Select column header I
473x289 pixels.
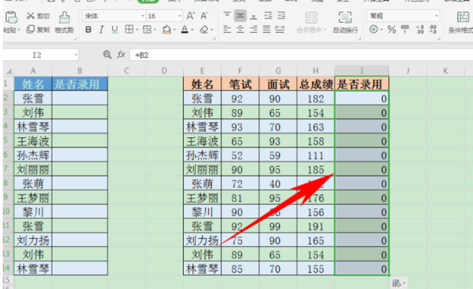pyautogui.click(x=362, y=71)
